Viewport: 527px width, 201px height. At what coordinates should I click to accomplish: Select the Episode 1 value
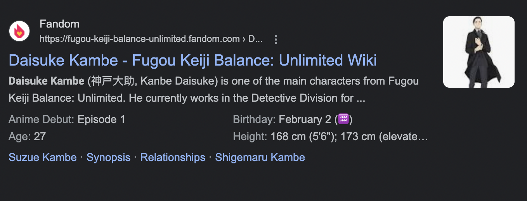point(101,119)
